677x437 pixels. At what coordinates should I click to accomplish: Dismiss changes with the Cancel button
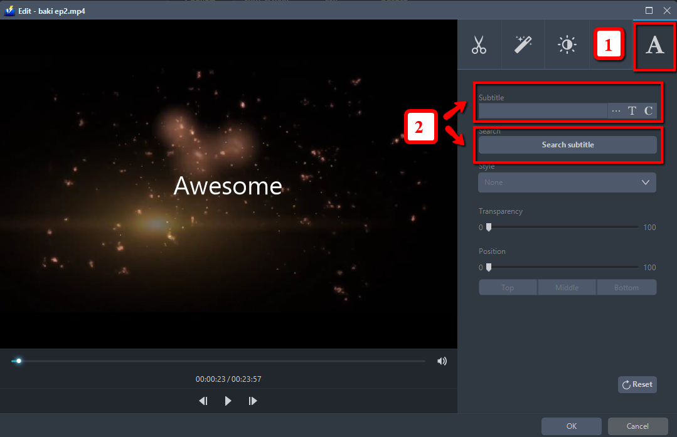coord(637,426)
